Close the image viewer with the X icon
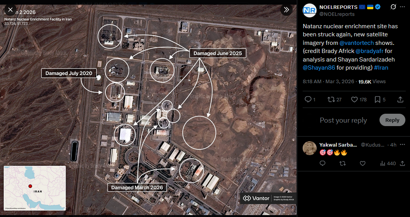The image size is (410, 217). point(10,10)
